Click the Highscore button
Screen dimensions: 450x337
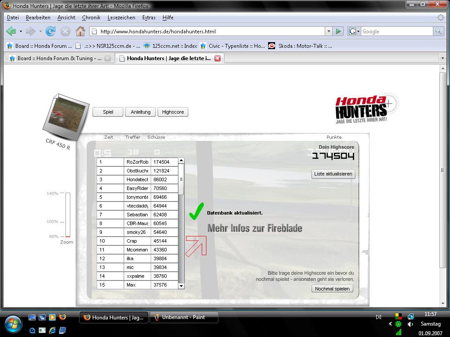click(x=173, y=112)
